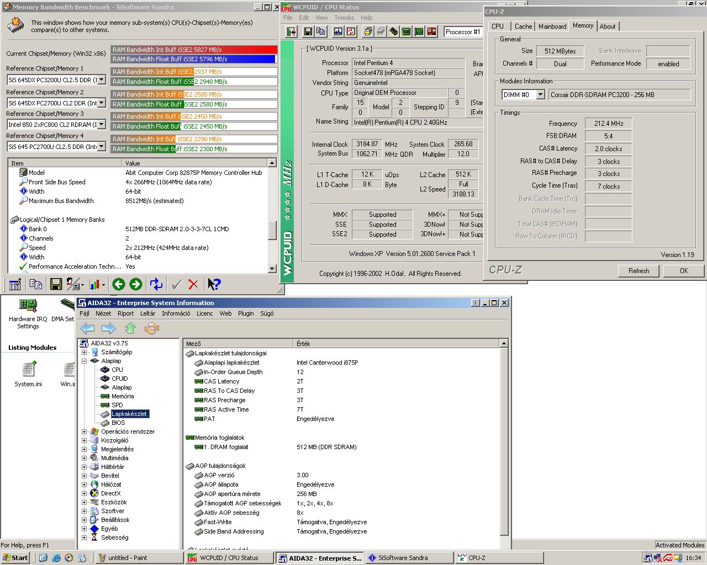Viewport: 707px width, 565px height.
Task: Click the Sandra context help pointer icon
Action: point(214,284)
